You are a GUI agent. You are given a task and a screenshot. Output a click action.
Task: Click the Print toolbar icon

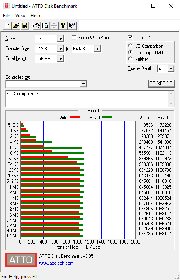[37, 25]
